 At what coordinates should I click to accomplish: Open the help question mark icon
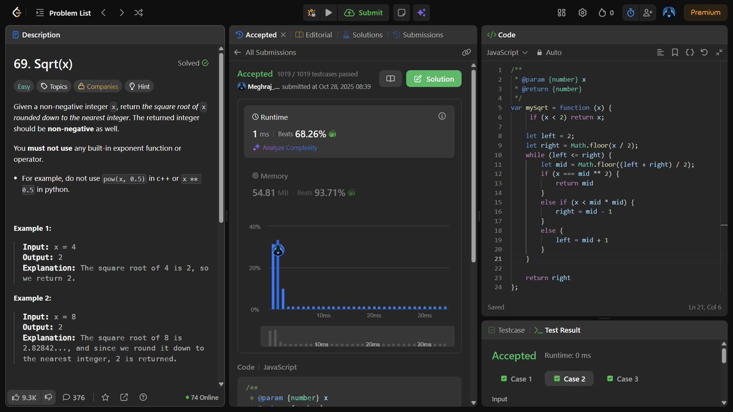tap(143, 397)
